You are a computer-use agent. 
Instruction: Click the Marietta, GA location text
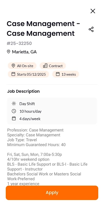24,52
